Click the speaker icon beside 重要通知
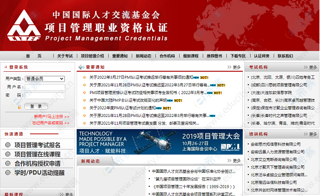Image resolution: width=320 pixels, height=196 pixels. coord(81,67)
